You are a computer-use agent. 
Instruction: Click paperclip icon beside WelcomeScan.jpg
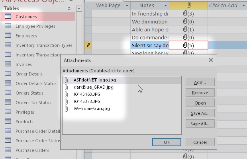(x=67, y=109)
